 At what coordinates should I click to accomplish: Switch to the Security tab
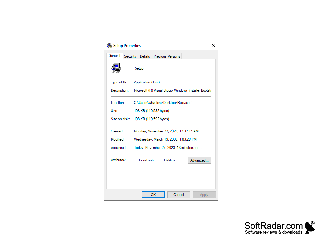point(130,56)
